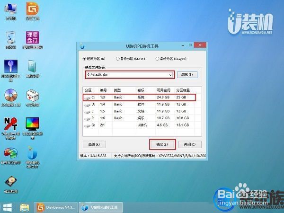Open the Recycle Bin desktop icon

pos(11,40)
